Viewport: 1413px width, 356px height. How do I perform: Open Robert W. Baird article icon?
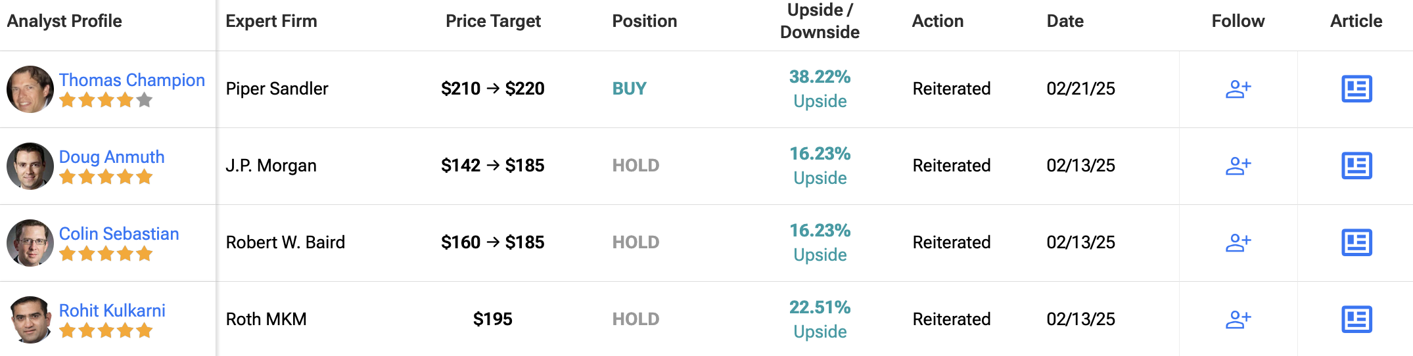(x=1356, y=242)
